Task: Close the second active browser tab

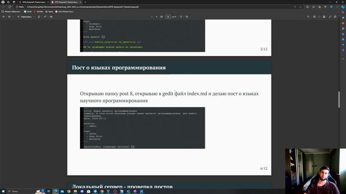Action: pyautogui.click(x=80, y=2)
